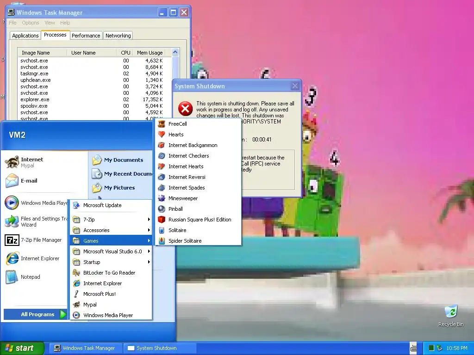Open Files and Settings Transfer Wizard
This screenshot has width=474, height=355.
pos(36,221)
